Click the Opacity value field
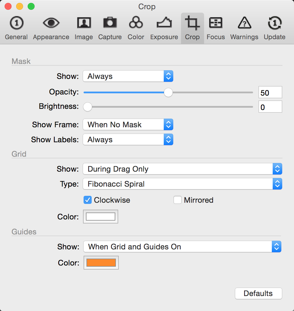 270,92
